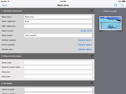Tap the 'Datum konání:' label
This screenshot has width=126, height=94.
click(x=8, y=31)
